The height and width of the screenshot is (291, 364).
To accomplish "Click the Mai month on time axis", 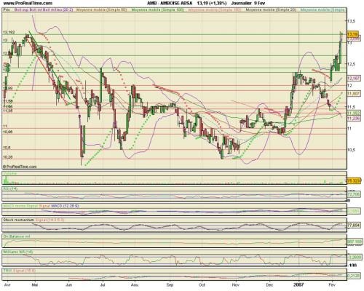I will click(x=35, y=284).
